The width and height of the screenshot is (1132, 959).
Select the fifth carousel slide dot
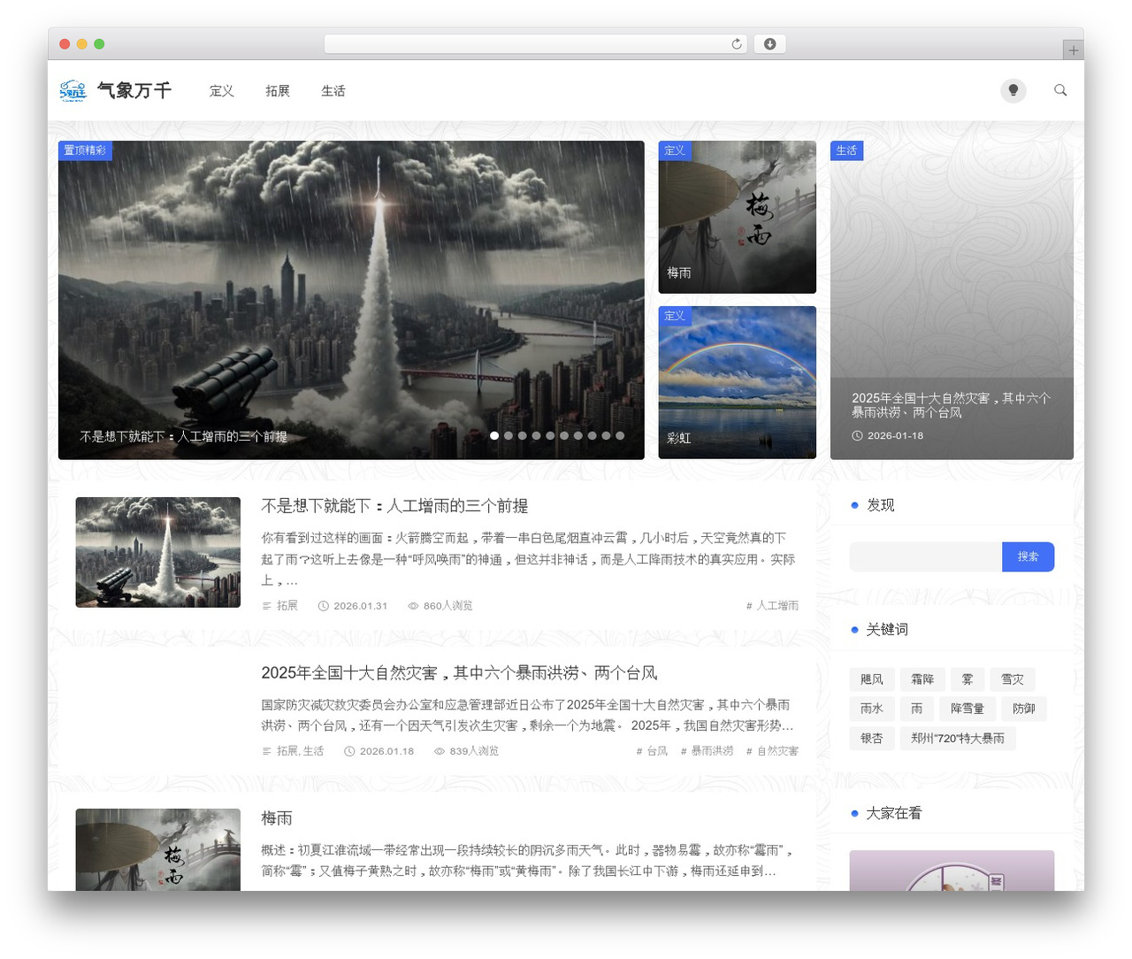[x=550, y=435]
